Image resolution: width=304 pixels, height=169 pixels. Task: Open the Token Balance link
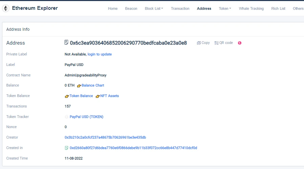coord(81,96)
